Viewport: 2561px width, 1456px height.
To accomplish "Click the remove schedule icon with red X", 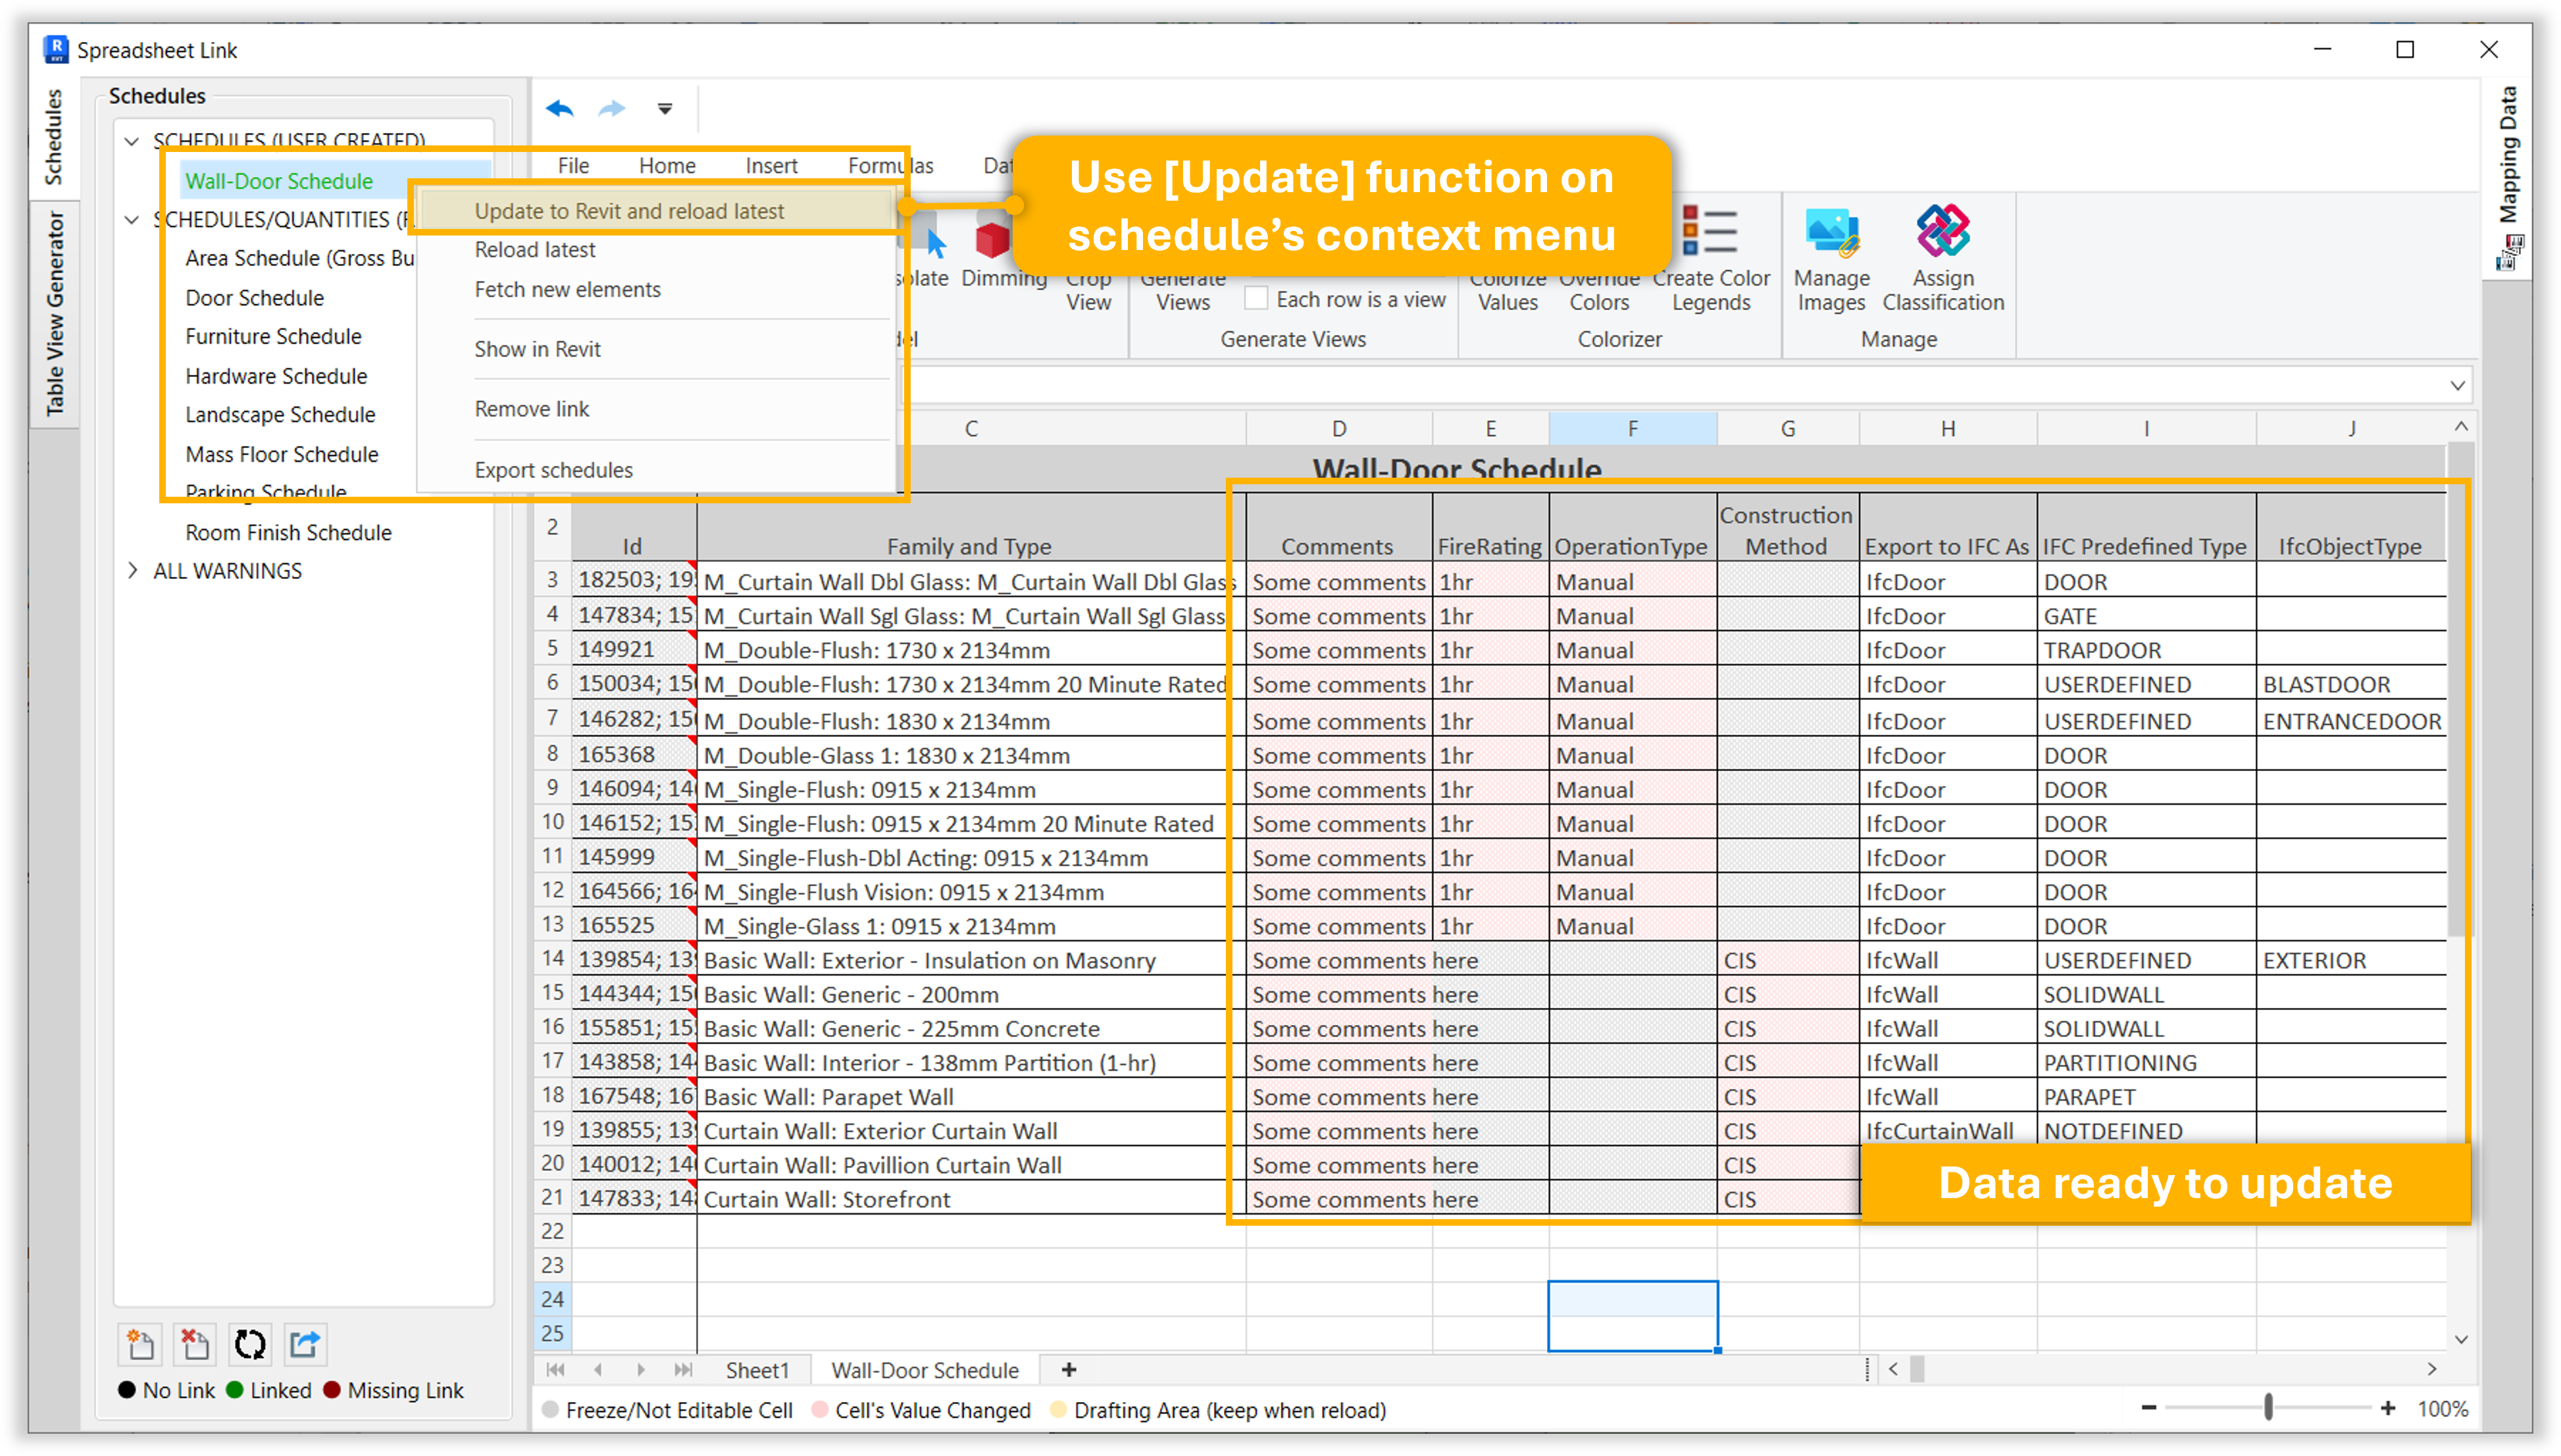I will (195, 1344).
